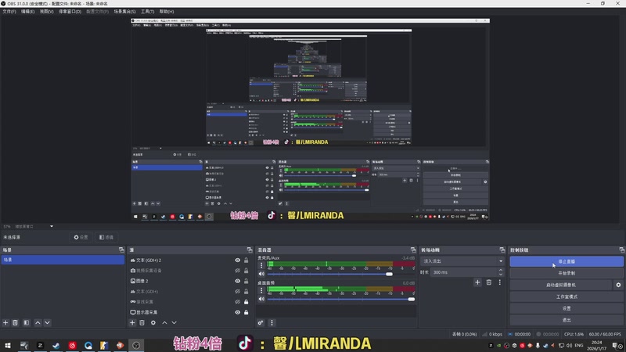626x352 pixels.
Task: Pop out the Audio Mixer dock
Action: (x=413, y=250)
